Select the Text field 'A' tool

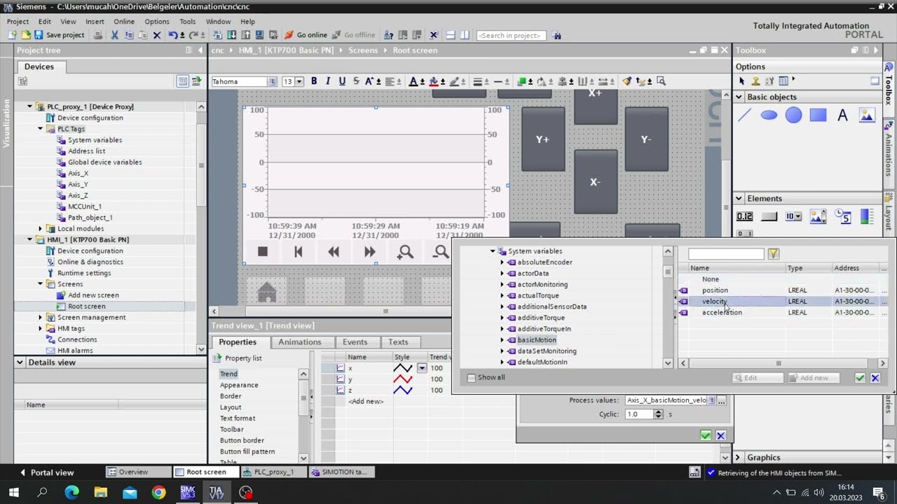click(x=842, y=115)
